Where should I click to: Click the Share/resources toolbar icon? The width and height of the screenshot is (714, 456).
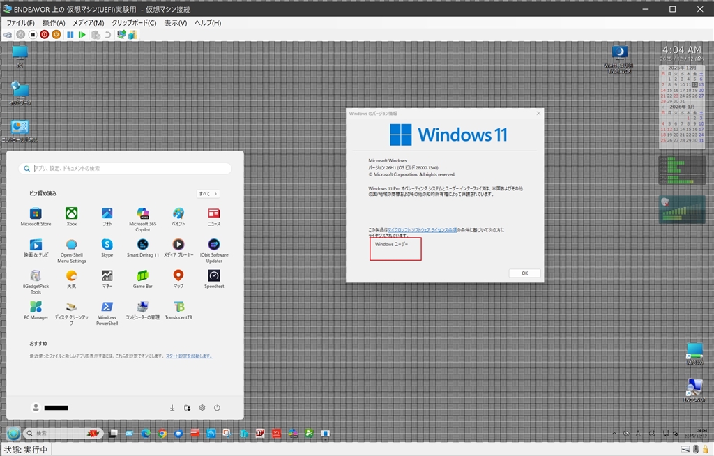132,35
